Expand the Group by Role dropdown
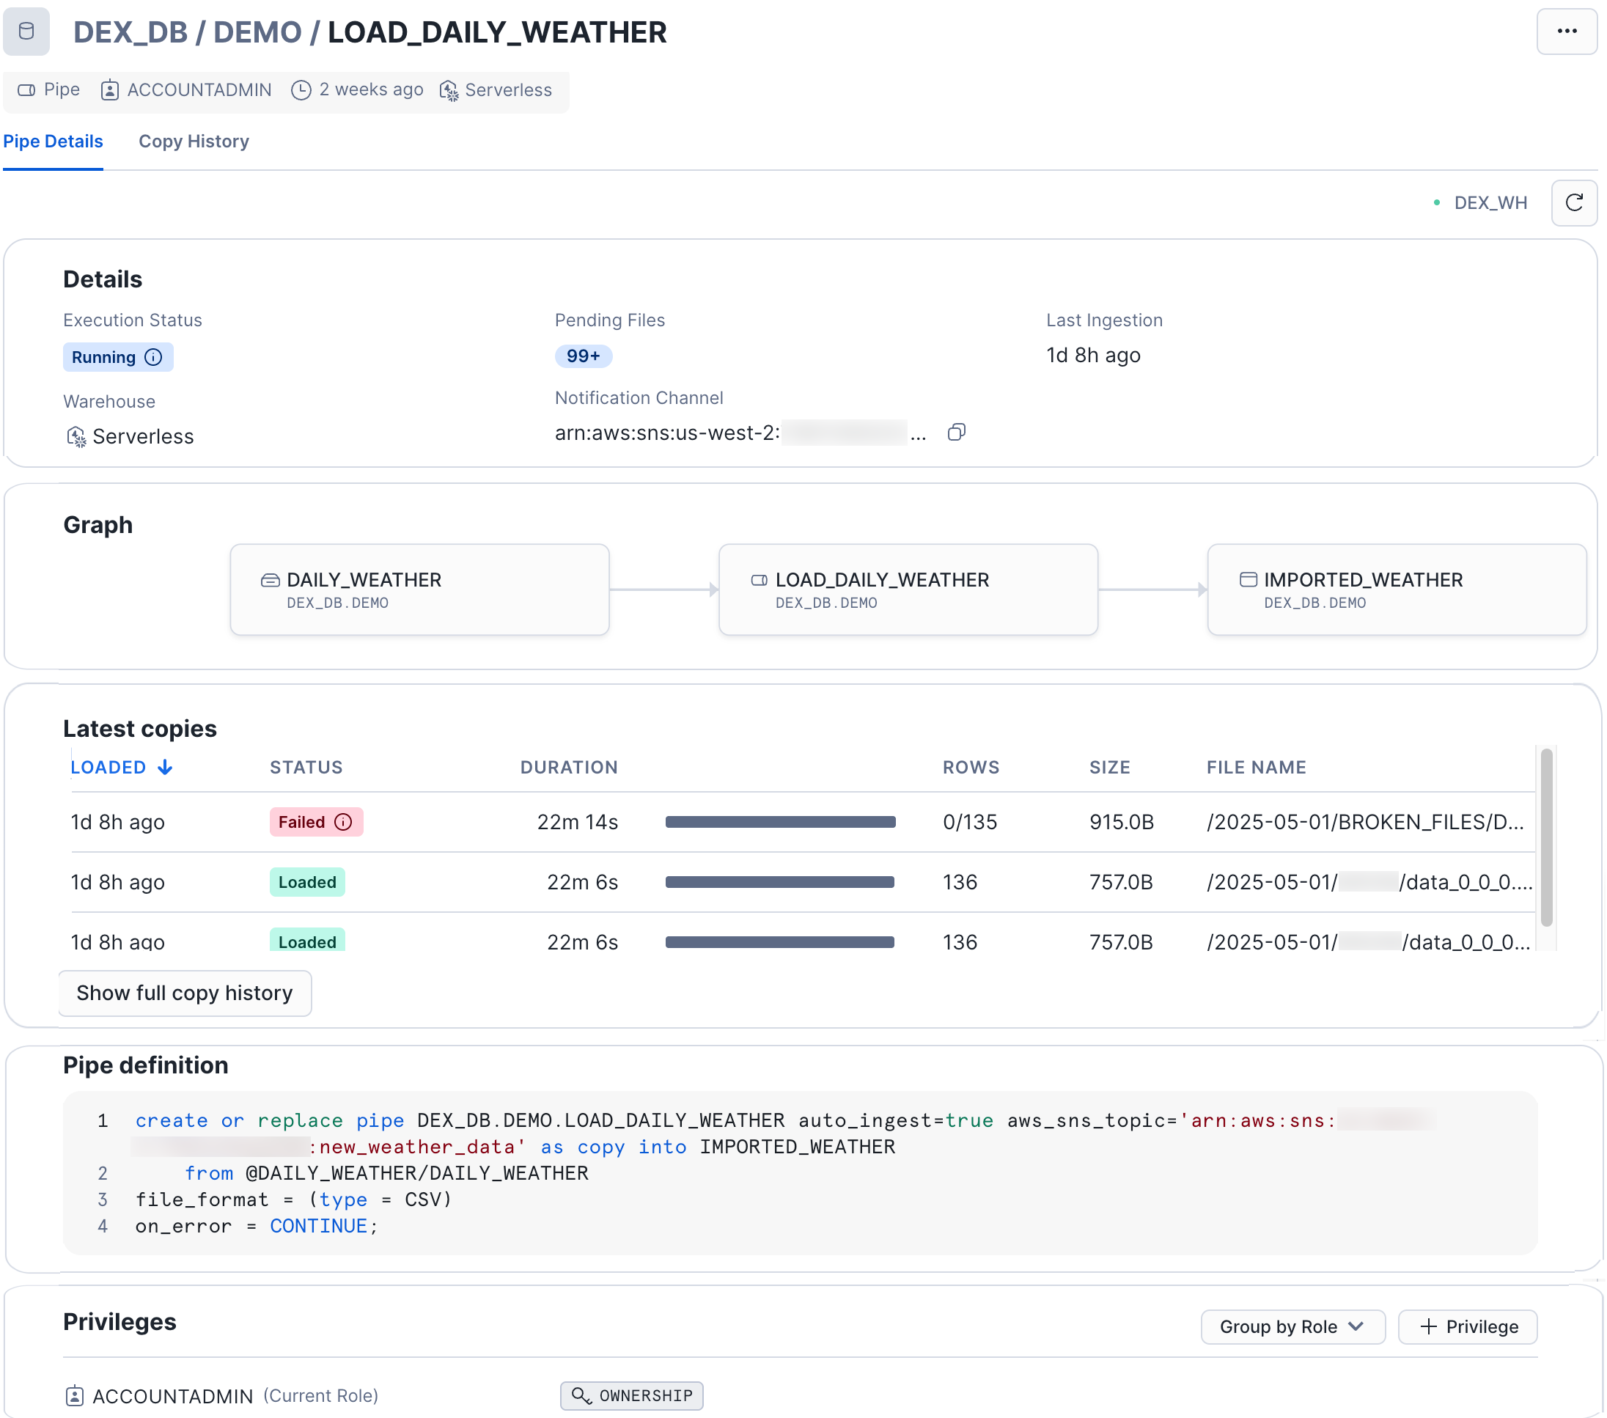This screenshot has width=1607, height=1418. pyautogui.click(x=1292, y=1327)
